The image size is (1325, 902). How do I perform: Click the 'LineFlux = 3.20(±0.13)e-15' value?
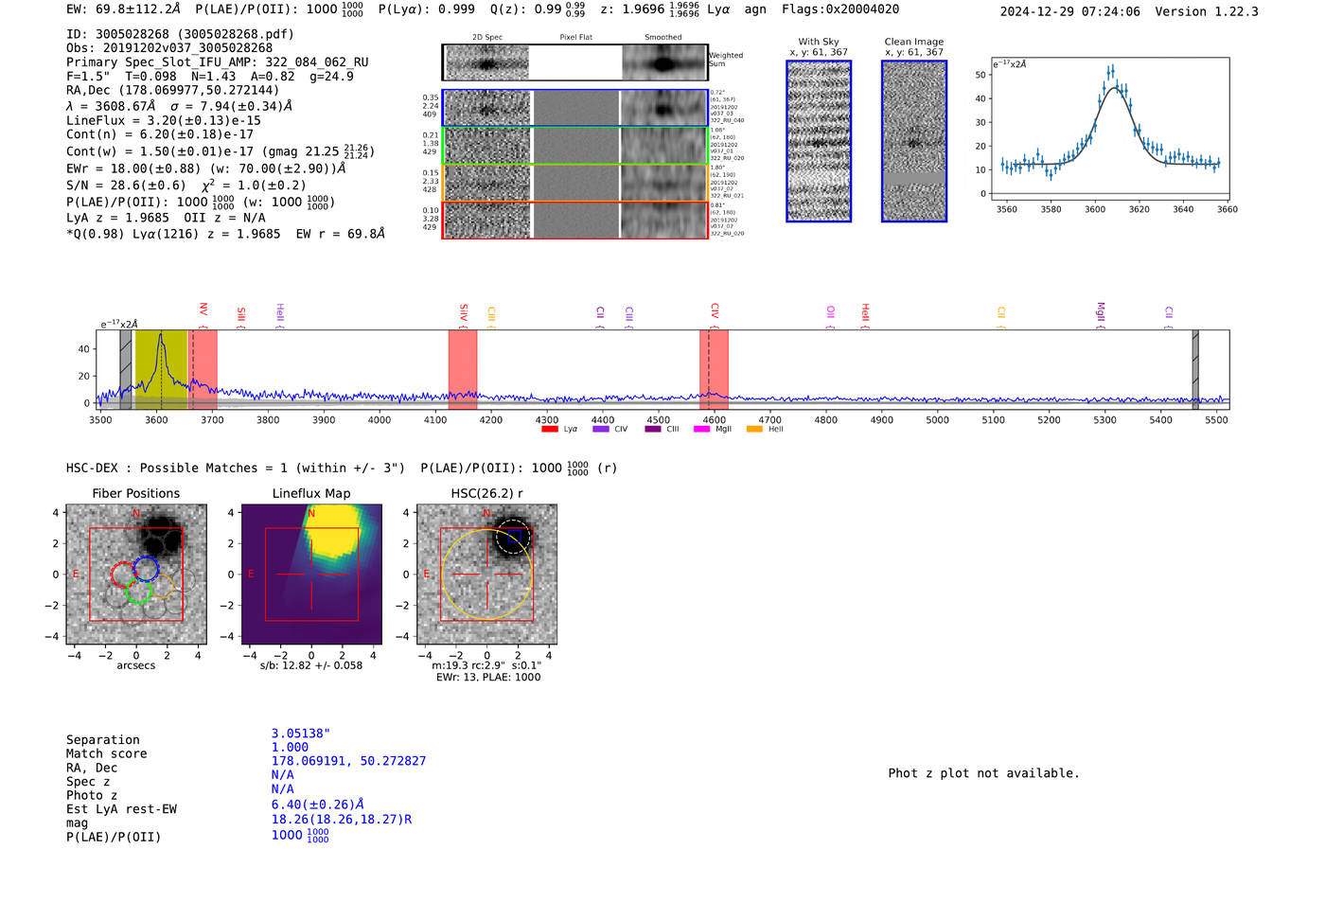point(164,121)
